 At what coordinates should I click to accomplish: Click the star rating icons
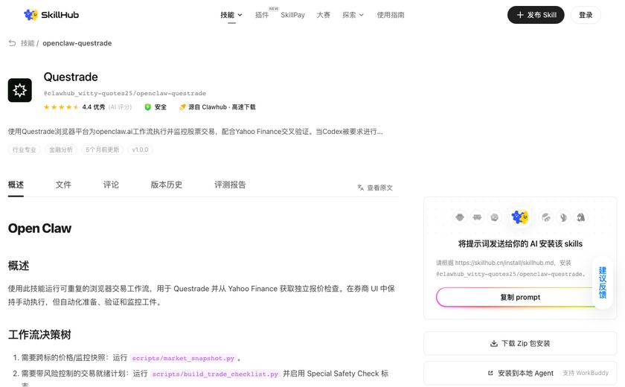point(60,107)
